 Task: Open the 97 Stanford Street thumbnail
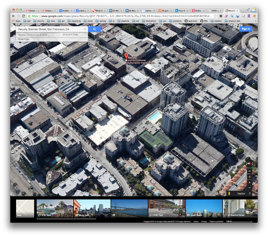(240, 209)
